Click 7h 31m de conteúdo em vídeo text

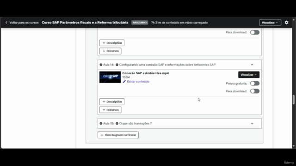(179, 23)
